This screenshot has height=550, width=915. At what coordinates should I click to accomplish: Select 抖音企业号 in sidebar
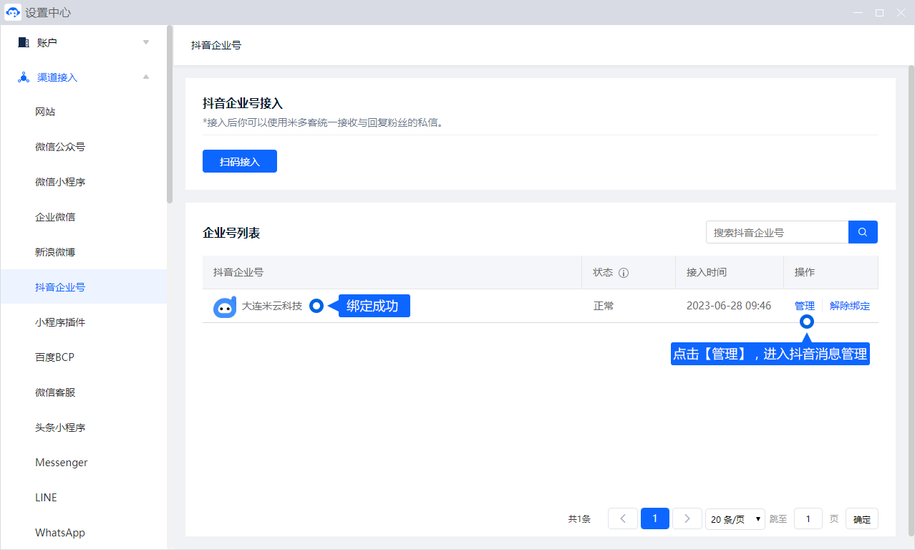[x=83, y=288]
